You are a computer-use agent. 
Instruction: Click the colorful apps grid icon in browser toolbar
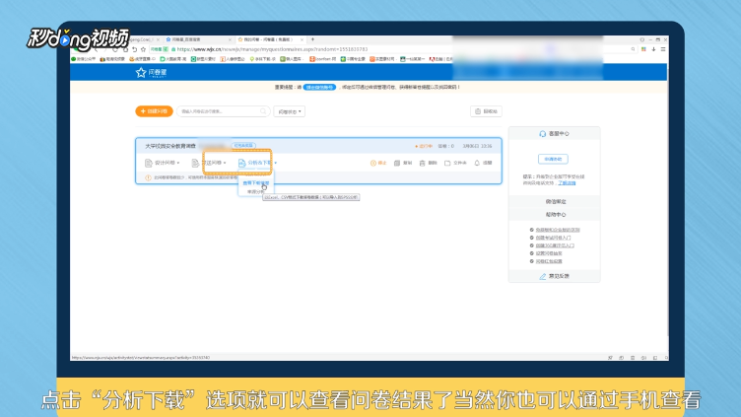[x=643, y=49]
